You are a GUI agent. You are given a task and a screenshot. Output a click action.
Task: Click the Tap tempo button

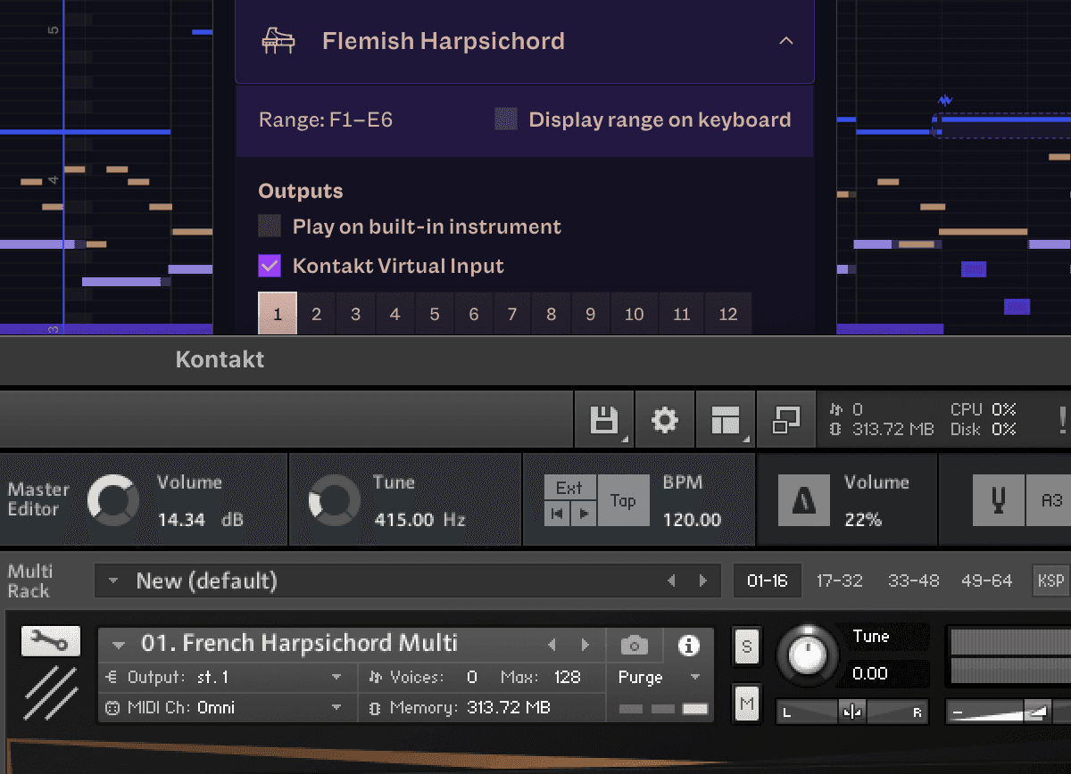623,499
